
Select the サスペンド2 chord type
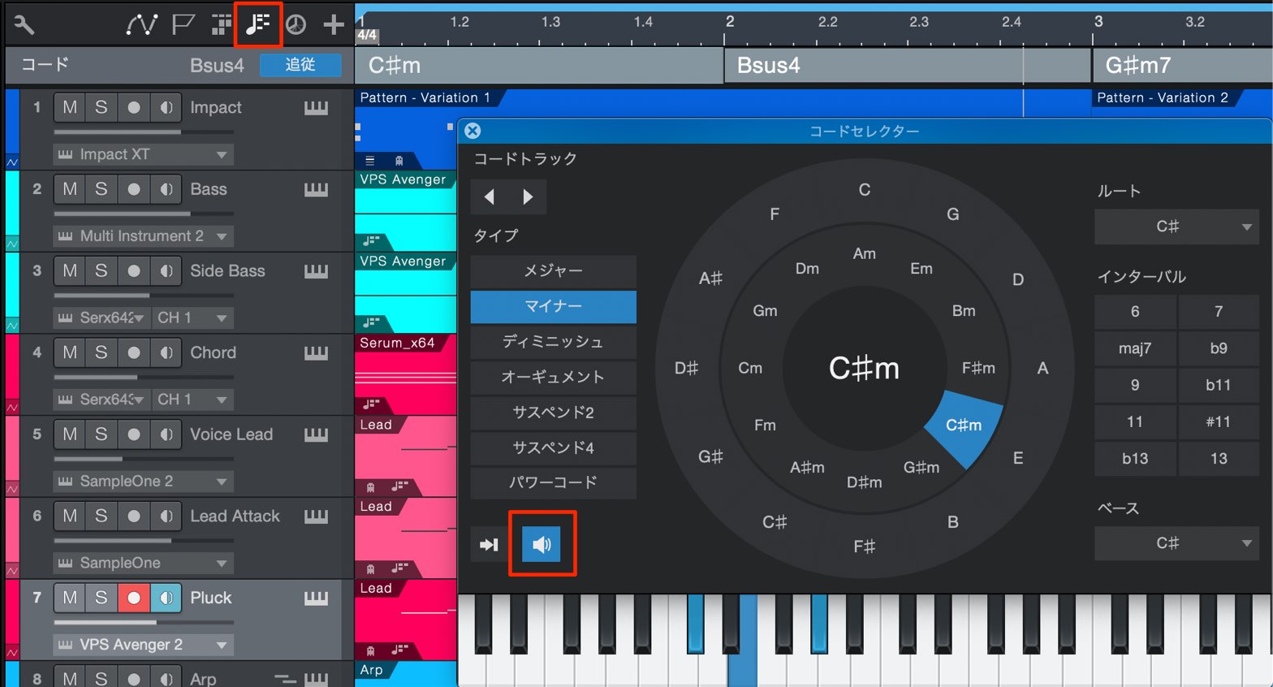[x=553, y=413]
